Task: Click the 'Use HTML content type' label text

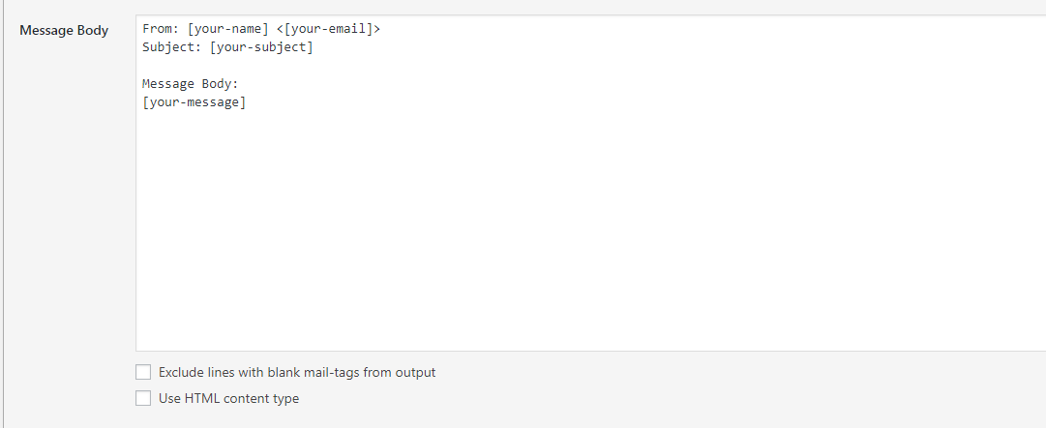Action: tap(228, 399)
